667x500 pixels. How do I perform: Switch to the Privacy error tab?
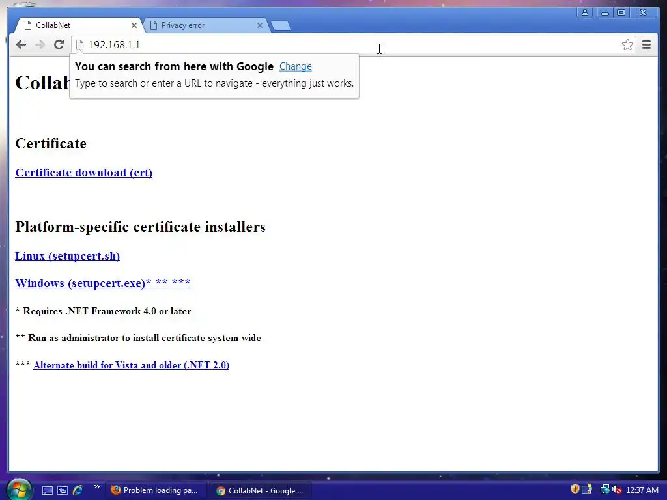(x=206, y=25)
